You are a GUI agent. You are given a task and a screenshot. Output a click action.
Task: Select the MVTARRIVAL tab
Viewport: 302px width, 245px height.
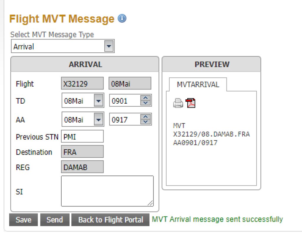(198, 85)
